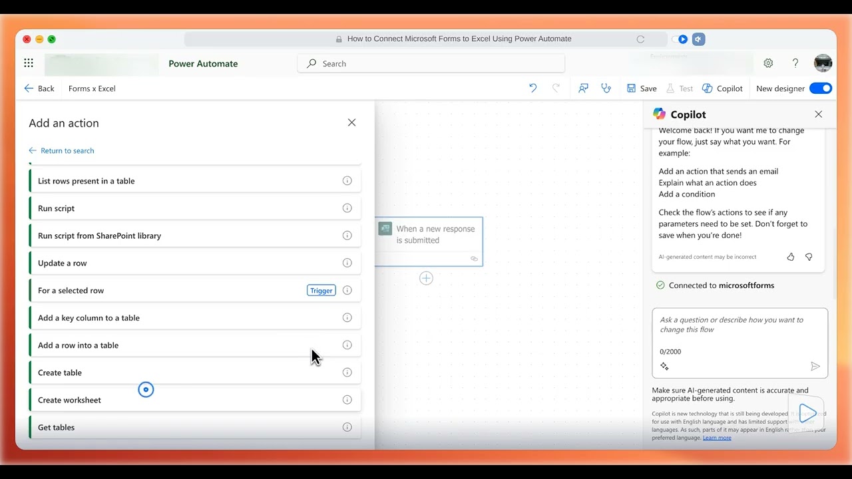Select the When a new response is submitted card

(x=429, y=241)
